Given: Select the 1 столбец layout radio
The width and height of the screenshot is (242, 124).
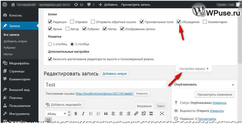Looking at the screenshot, I should pyautogui.click(x=50, y=44).
